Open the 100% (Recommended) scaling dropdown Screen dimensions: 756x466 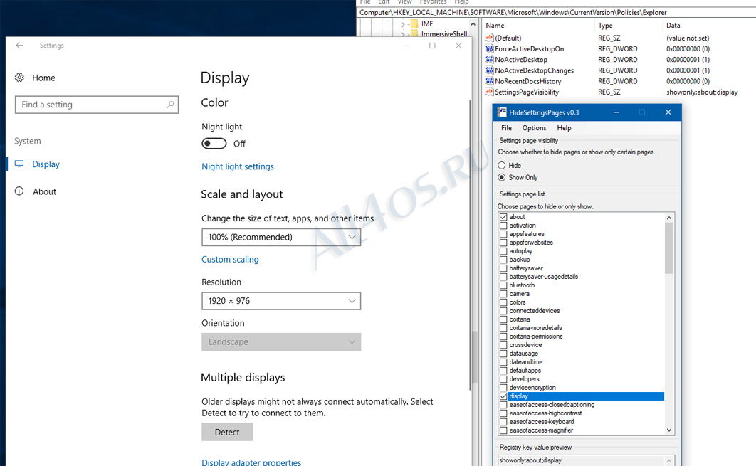pos(281,237)
